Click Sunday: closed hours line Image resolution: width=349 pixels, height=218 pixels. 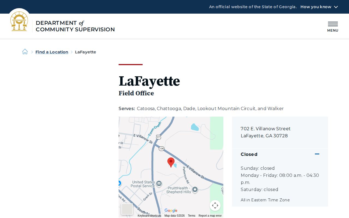click(258, 168)
